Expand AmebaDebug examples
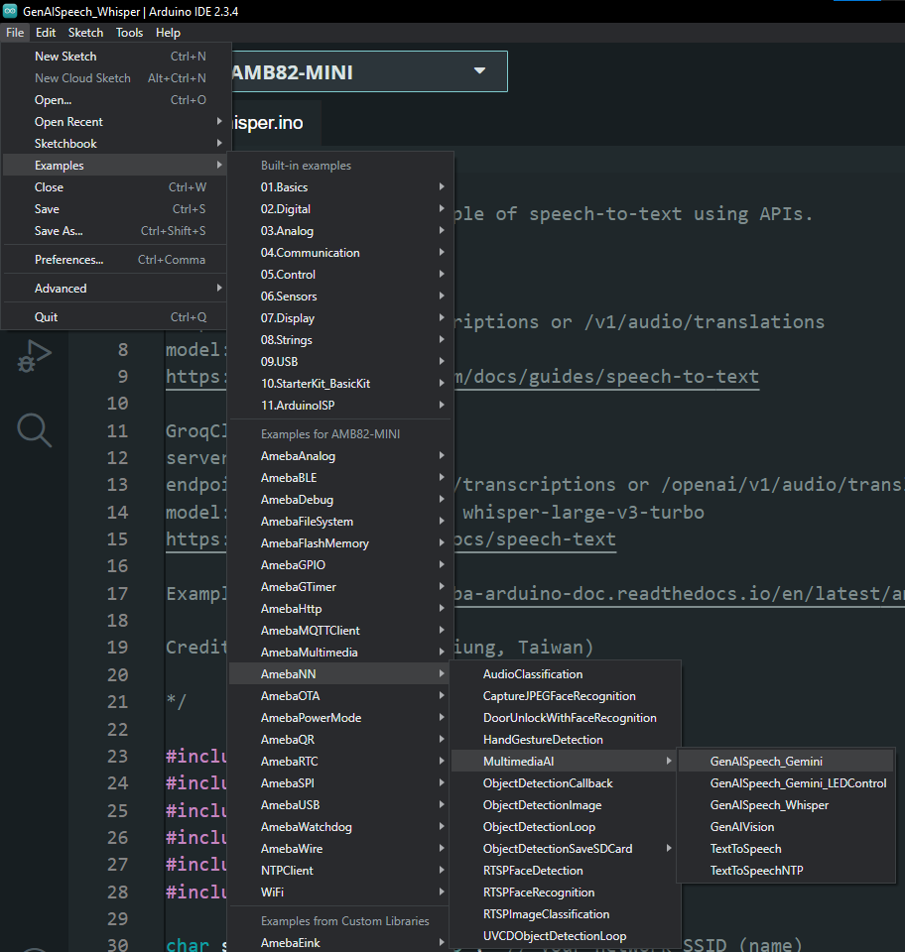The height and width of the screenshot is (952, 905). click(x=340, y=500)
